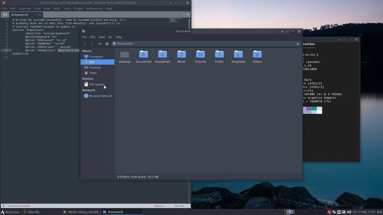This screenshot has height=215, width=383.
Task: Click Plain Text syntax selector in Sublime status bar
Action: (179, 206)
